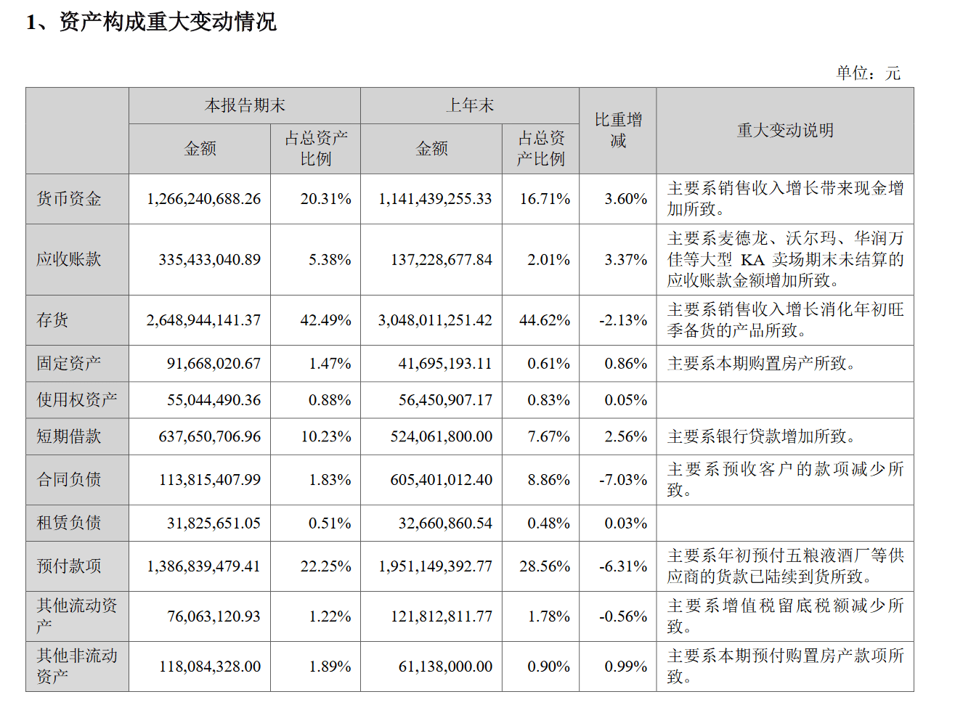Click the note about 预付购置房产款项
Viewport: 955px width, 705px height.
click(x=786, y=666)
